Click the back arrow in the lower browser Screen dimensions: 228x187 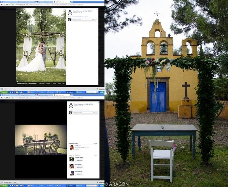pyautogui.click(x=2, y=98)
